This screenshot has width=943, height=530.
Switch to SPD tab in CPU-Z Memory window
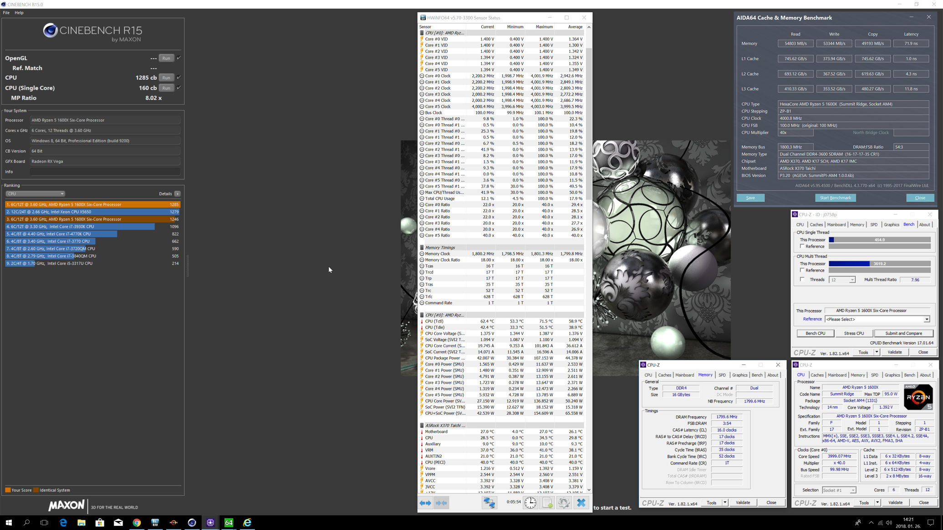(x=722, y=375)
